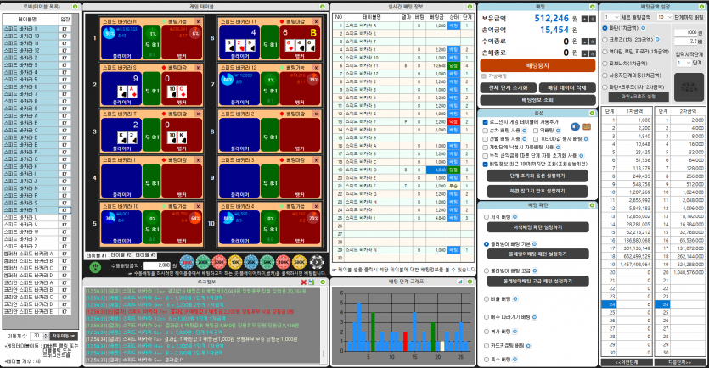
Task: Select the 피보나치(1차금액) radio option
Action: 604,63
